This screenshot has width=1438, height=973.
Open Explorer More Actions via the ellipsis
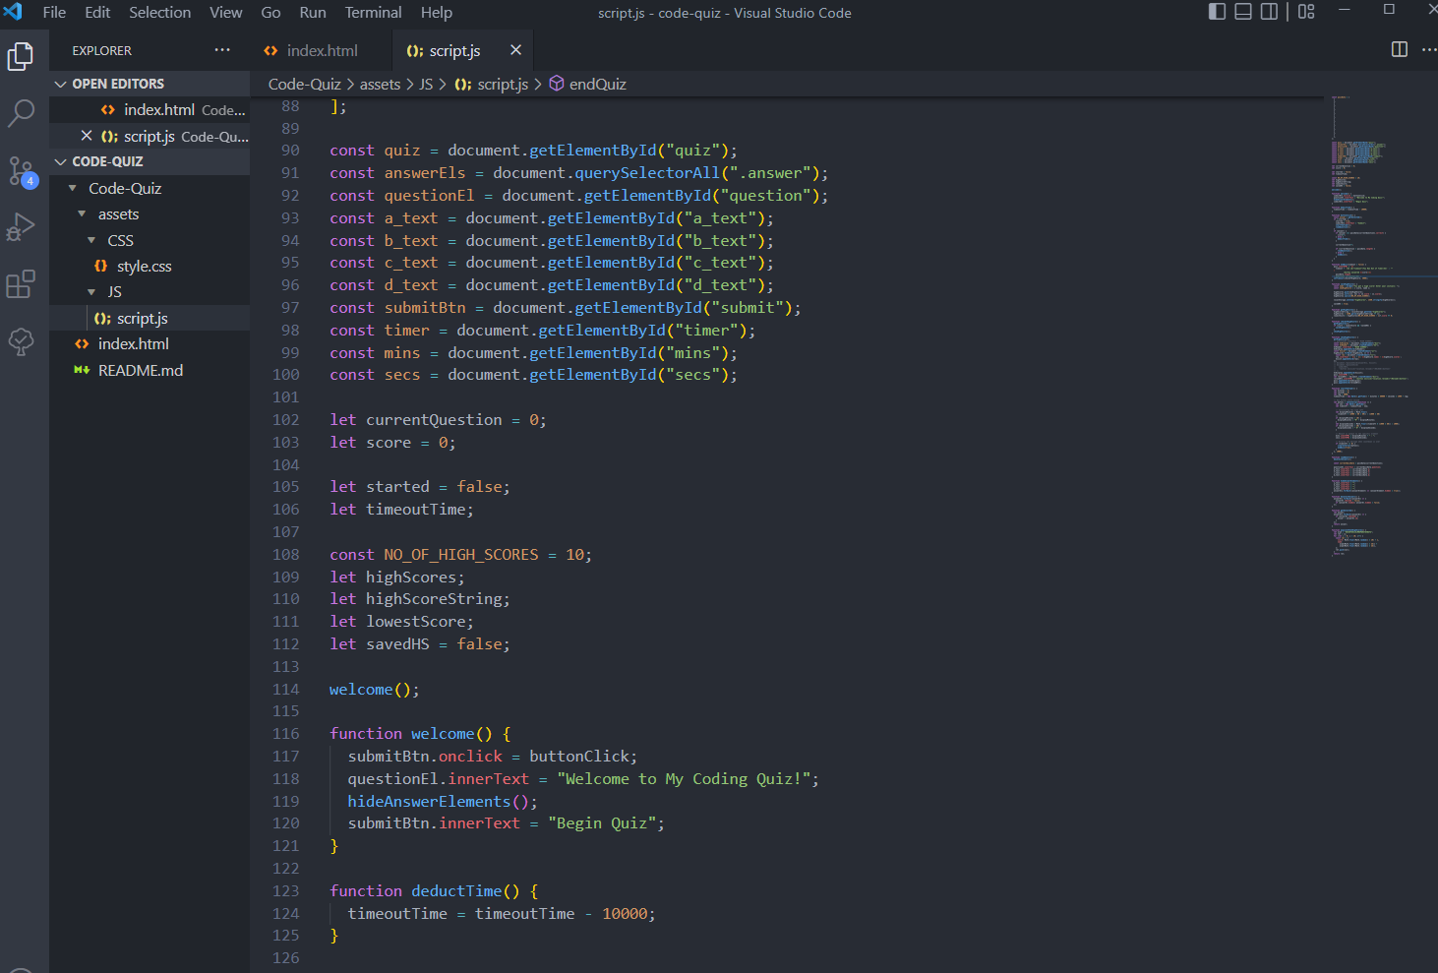click(x=221, y=50)
